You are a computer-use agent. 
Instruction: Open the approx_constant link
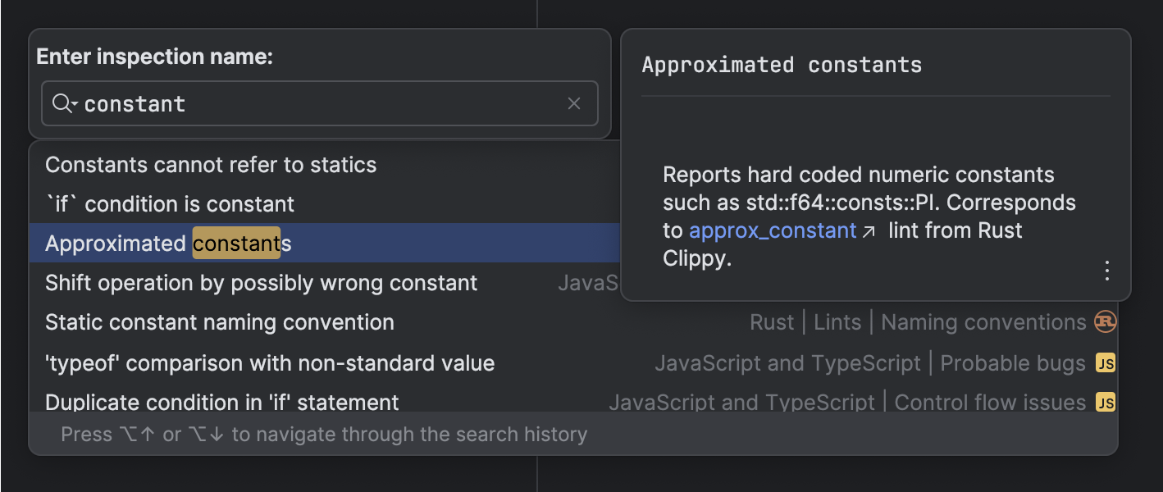pyautogui.click(x=773, y=230)
